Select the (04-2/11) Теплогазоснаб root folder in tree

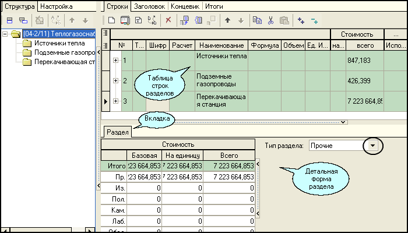(59, 34)
